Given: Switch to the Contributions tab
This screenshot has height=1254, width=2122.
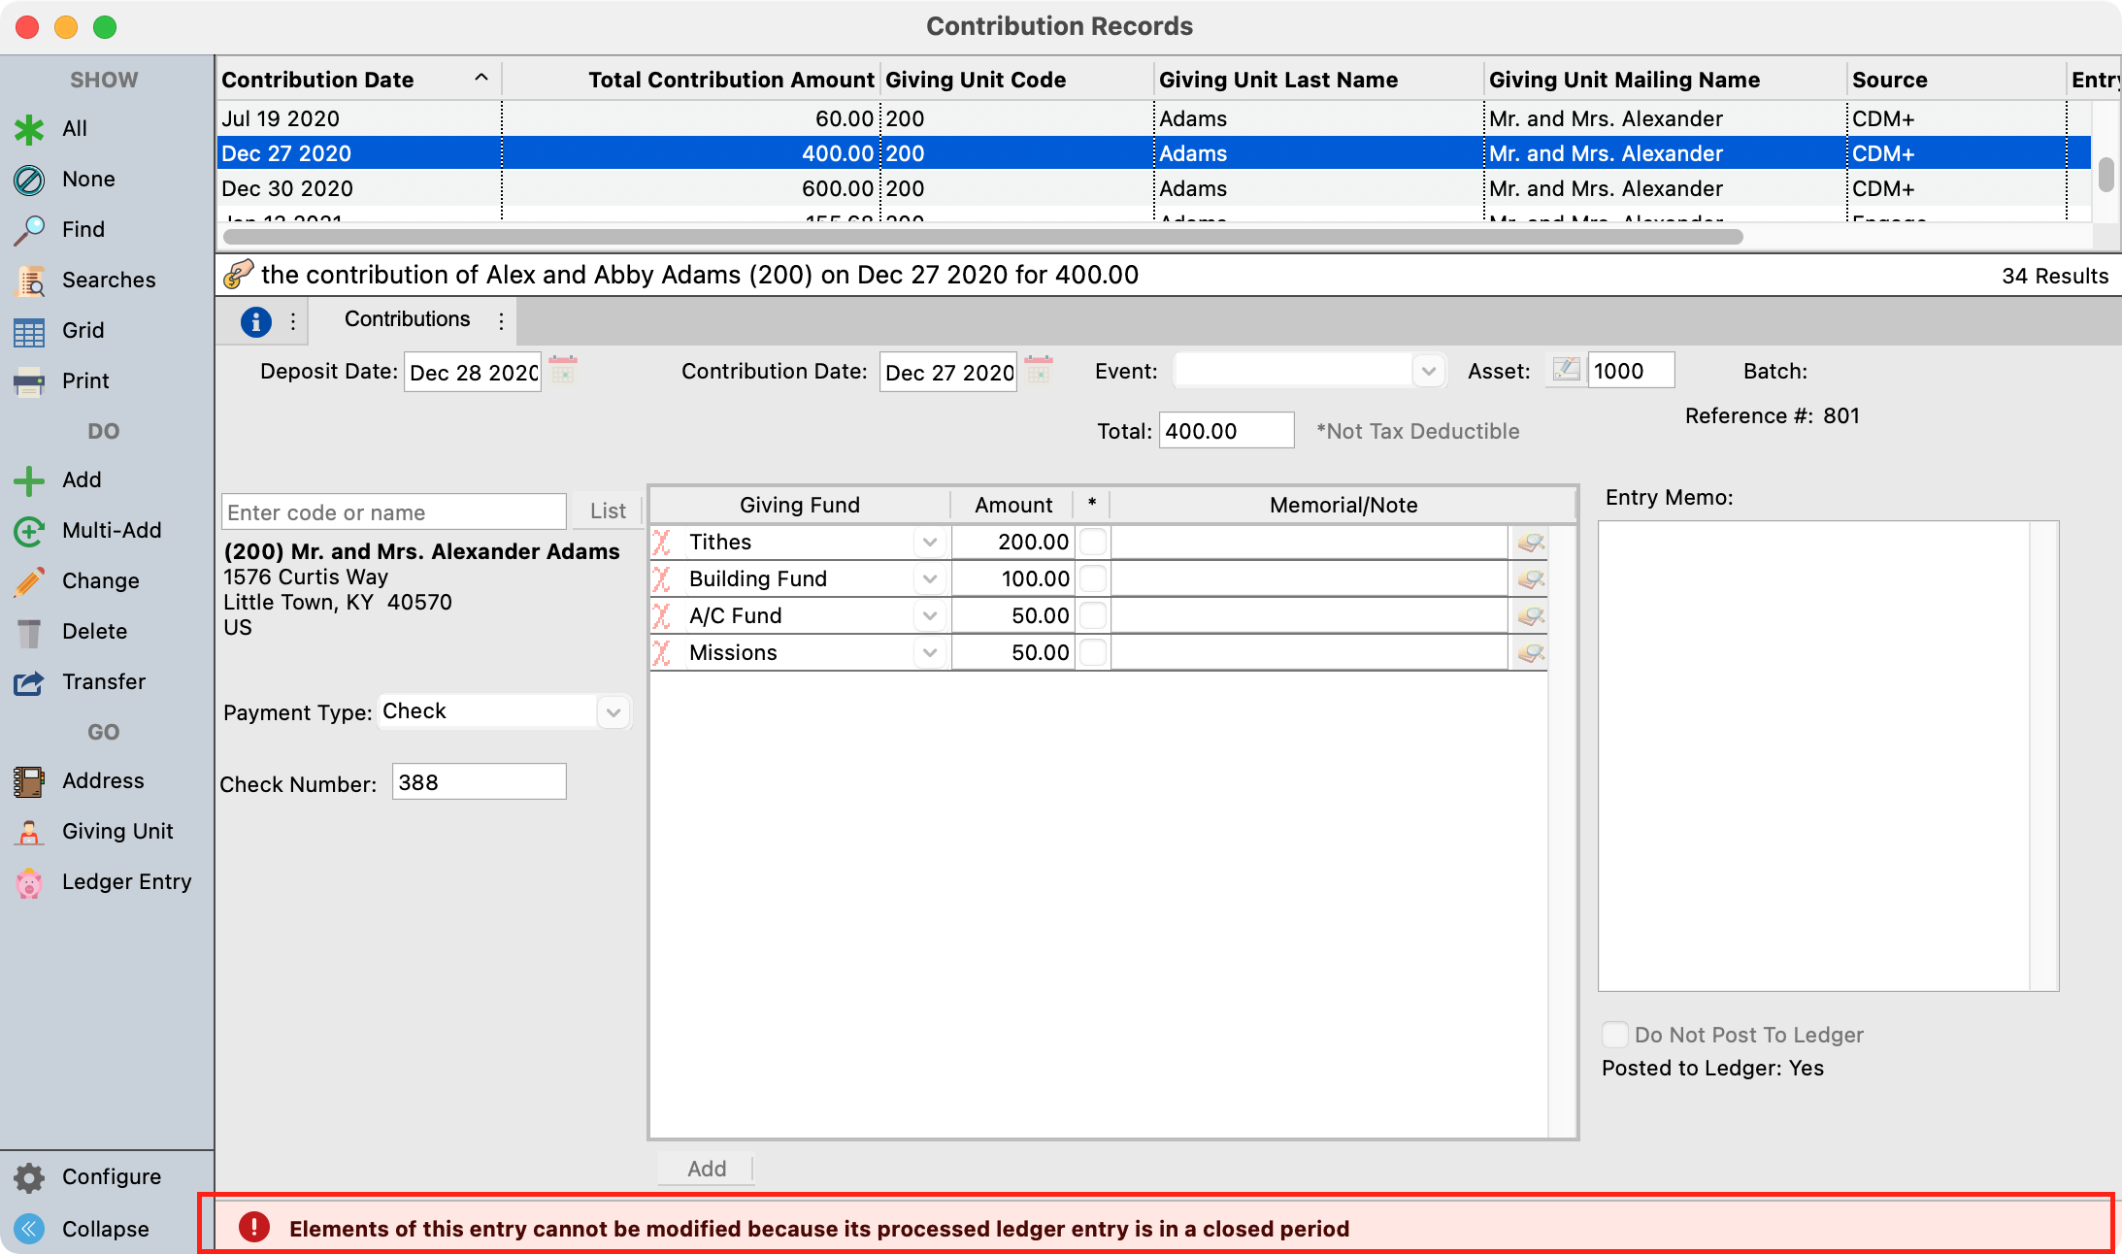Looking at the screenshot, I should (407, 319).
